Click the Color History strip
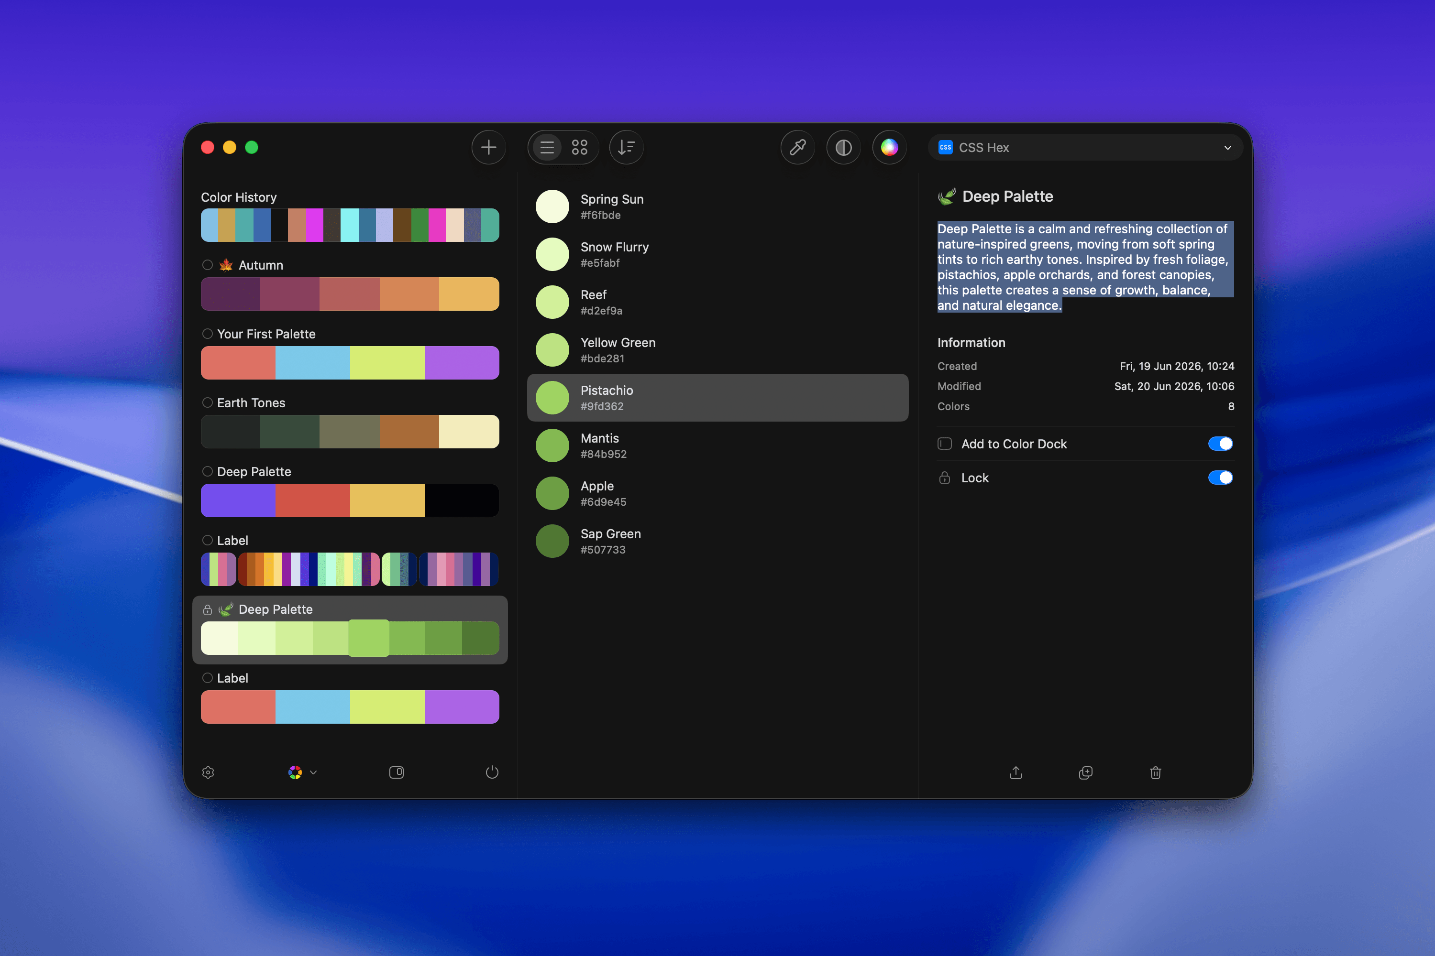Viewport: 1435px width, 956px height. pyautogui.click(x=350, y=225)
